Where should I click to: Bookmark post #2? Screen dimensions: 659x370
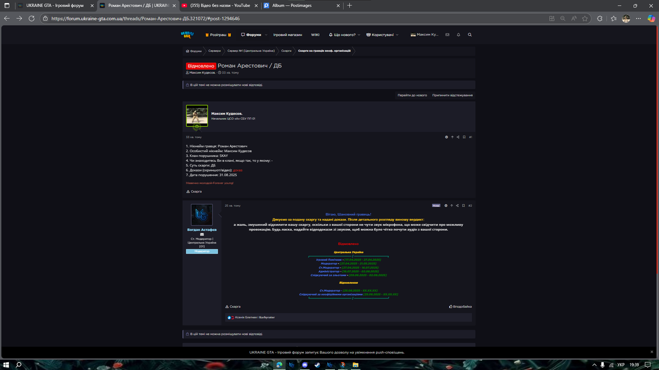coord(464,206)
